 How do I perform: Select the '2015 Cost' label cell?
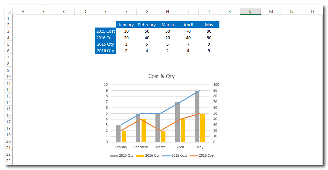(105, 31)
